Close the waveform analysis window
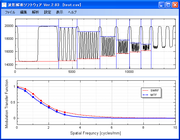This screenshot has height=140, width=180. click(x=175, y=5)
